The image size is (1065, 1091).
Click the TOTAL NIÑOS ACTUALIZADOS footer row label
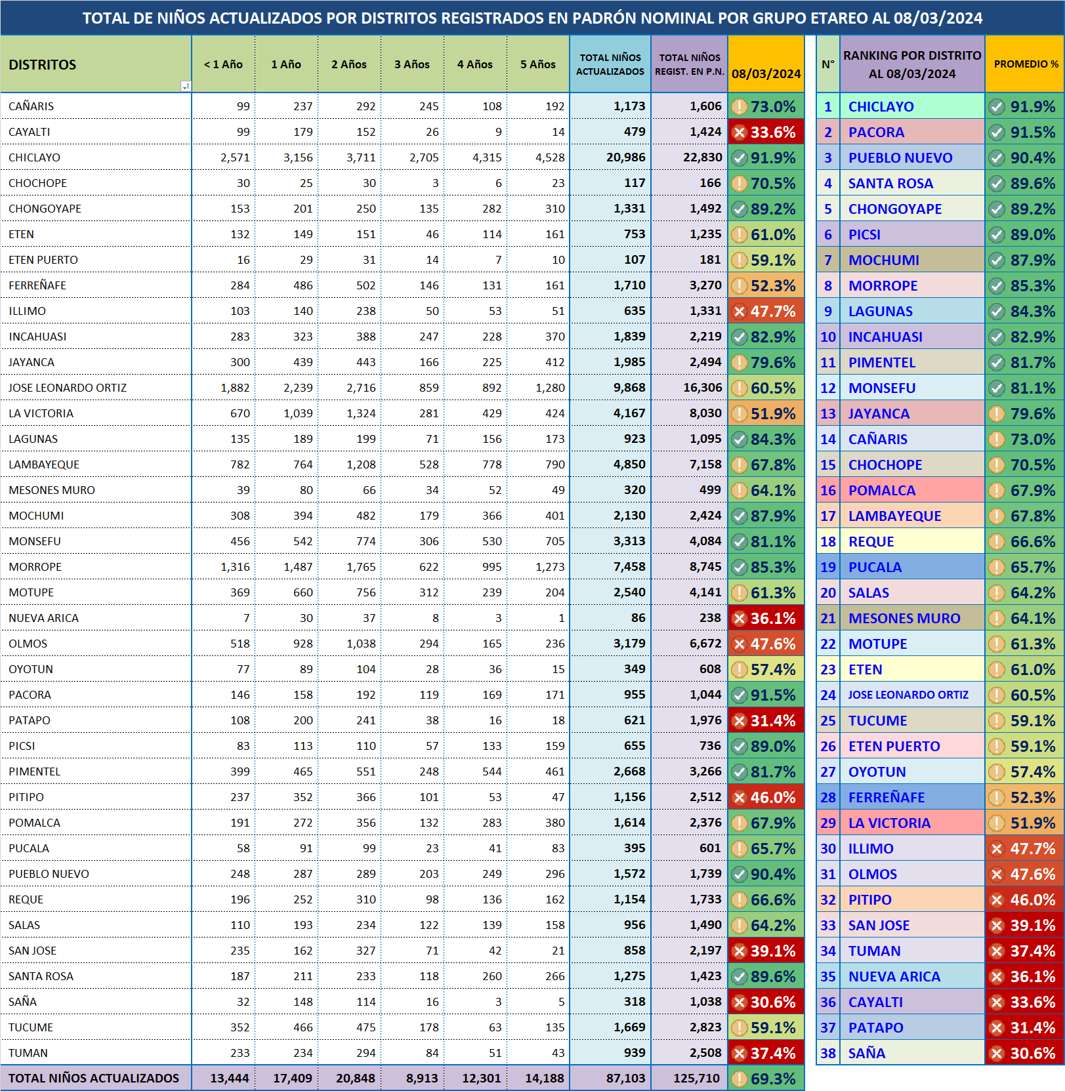coord(94,1079)
